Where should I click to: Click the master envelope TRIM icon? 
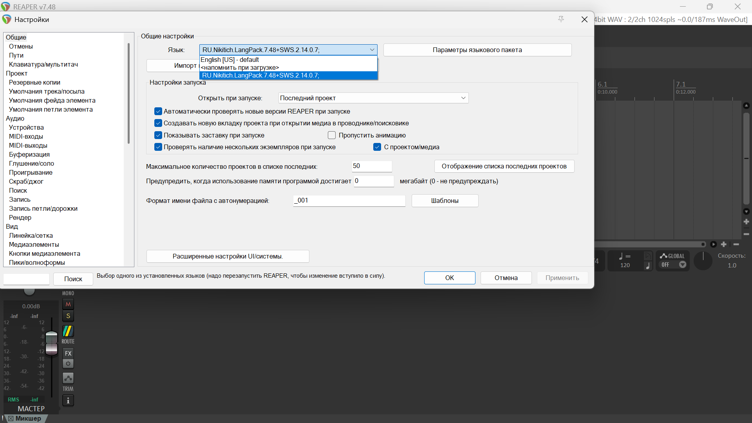pyautogui.click(x=68, y=378)
